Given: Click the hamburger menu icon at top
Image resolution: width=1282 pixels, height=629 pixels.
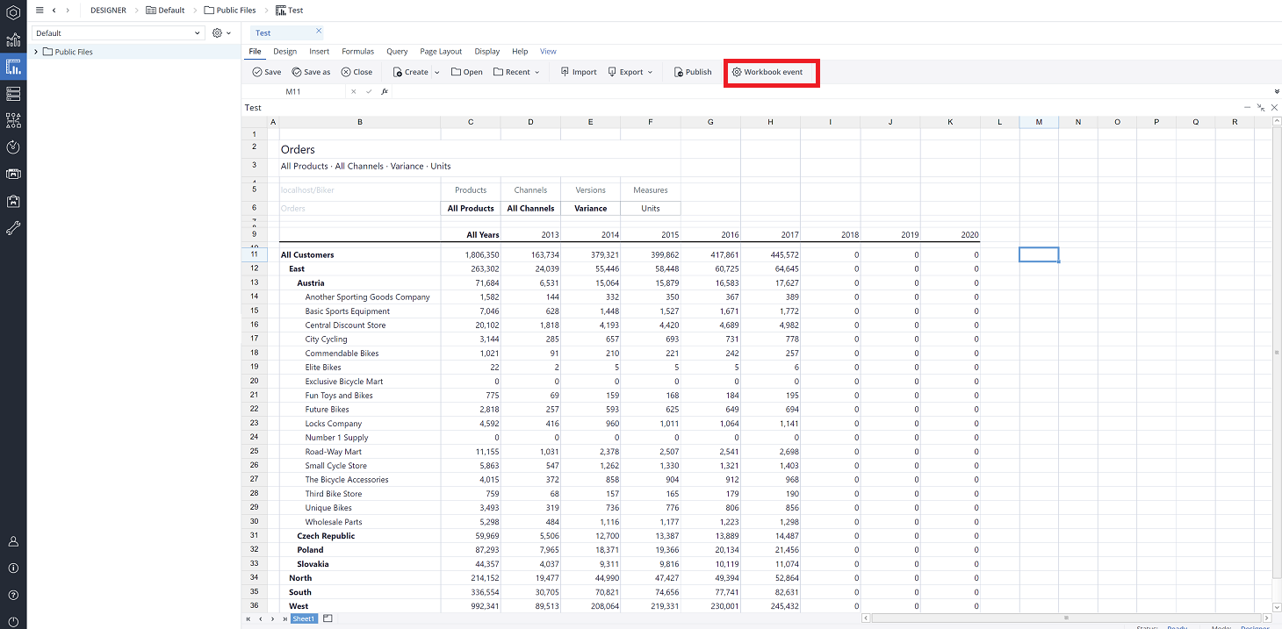Looking at the screenshot, I should tap(40, 10).
